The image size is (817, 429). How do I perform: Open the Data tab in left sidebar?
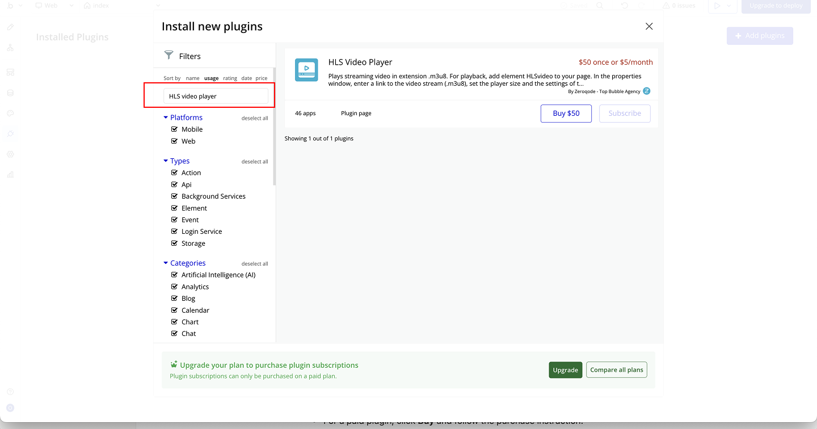click(10, 92)
